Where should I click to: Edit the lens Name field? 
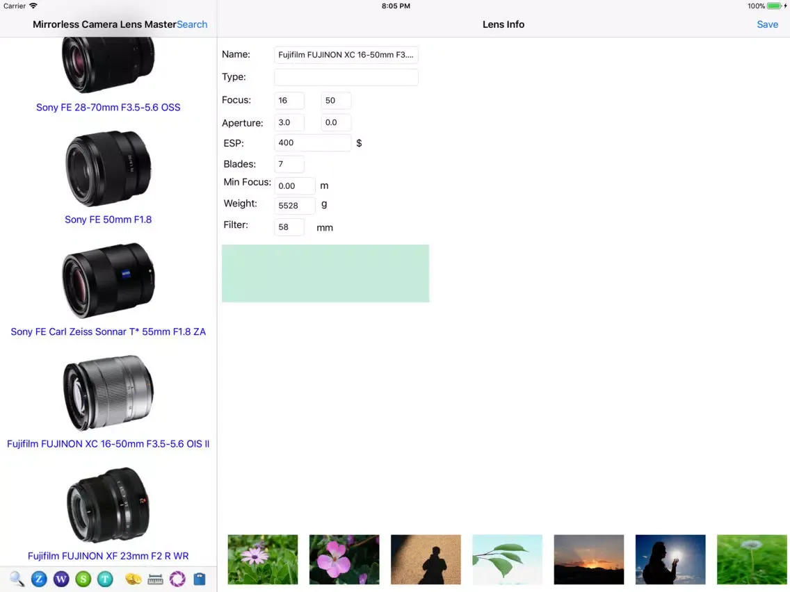(x=346, y=55)
